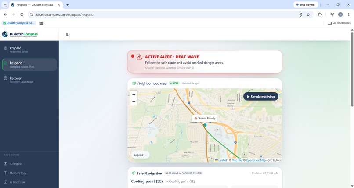
Task: Open the bookmarks apps grid icon
Action: [x=41, y=23]
